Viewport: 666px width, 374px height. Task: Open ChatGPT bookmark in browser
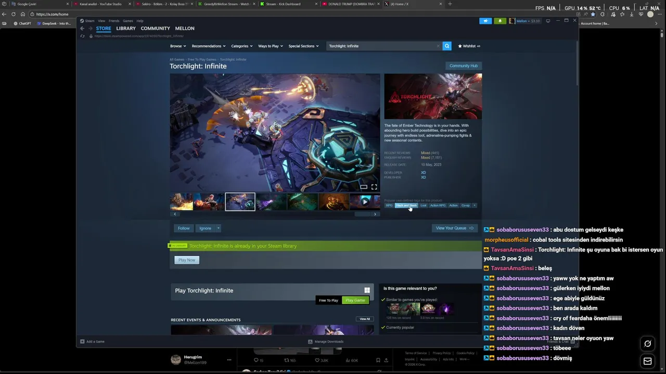pyautogui.click(x=22, y=23)
